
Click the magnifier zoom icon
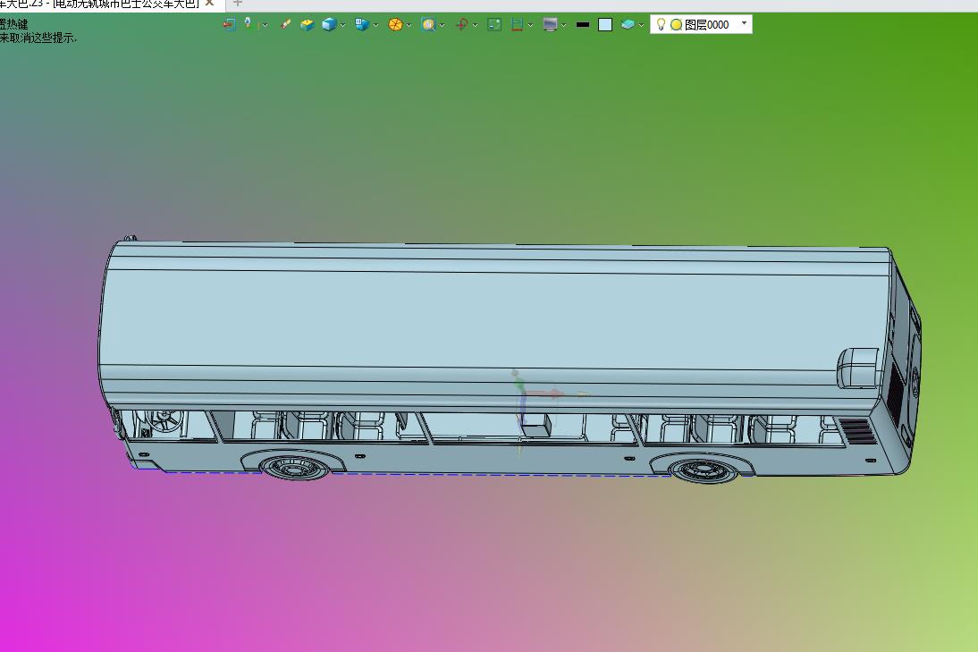click(428, 24)
